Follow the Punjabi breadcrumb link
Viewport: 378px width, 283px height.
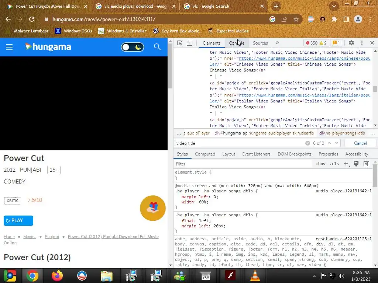pos(52,237)
